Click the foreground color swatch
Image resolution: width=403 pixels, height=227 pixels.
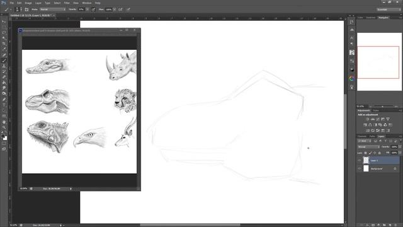click(3, 136)
